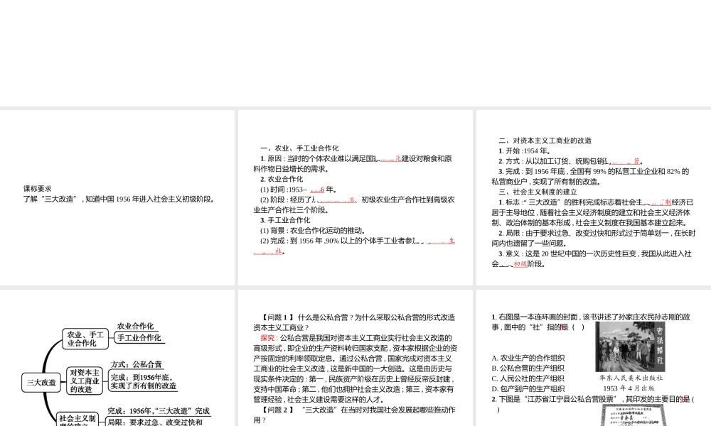Click the "课标要求" heading text
Viewport: 711px width, 426px height.
point(37,189)
